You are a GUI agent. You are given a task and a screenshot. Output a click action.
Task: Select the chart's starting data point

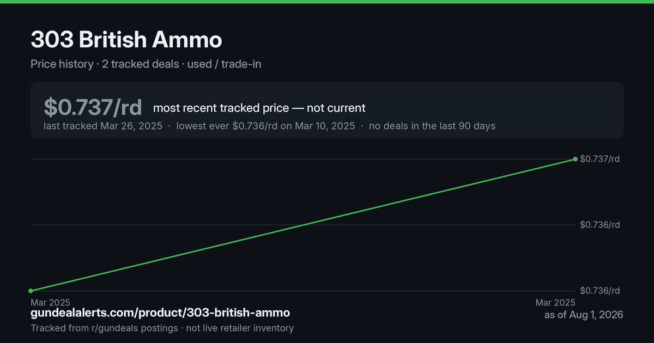click(x=31, y=291)
